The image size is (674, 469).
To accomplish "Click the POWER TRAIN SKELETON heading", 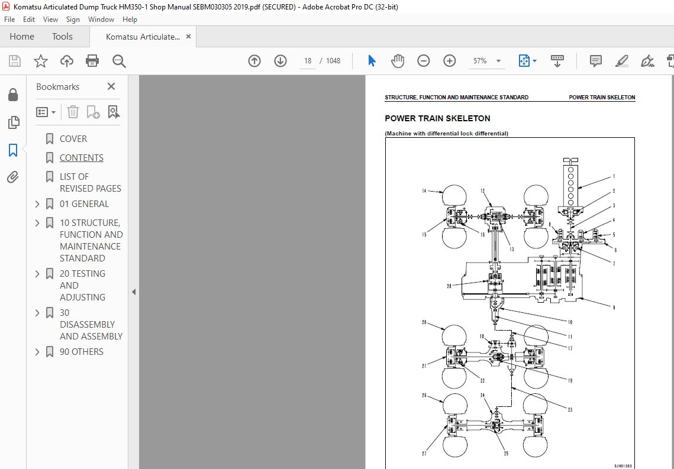I will point(437,118).
